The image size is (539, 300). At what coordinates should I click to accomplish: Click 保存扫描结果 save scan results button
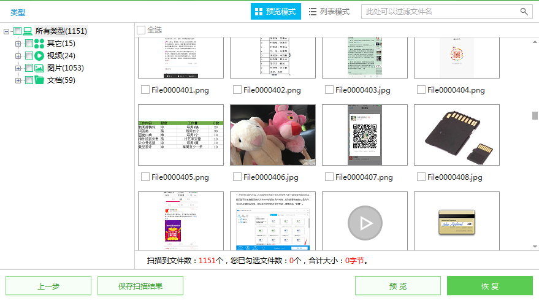pyautogui.click(x=140, y=286)
